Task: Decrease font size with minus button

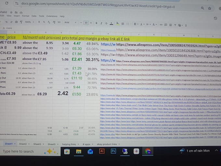Action: (x=81, y=23)
